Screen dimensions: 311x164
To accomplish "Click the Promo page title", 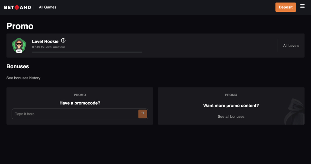I will click(x=20, y=26).
